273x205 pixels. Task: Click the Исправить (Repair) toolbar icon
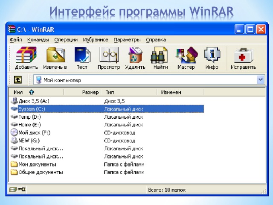click(x=243, y=58)
